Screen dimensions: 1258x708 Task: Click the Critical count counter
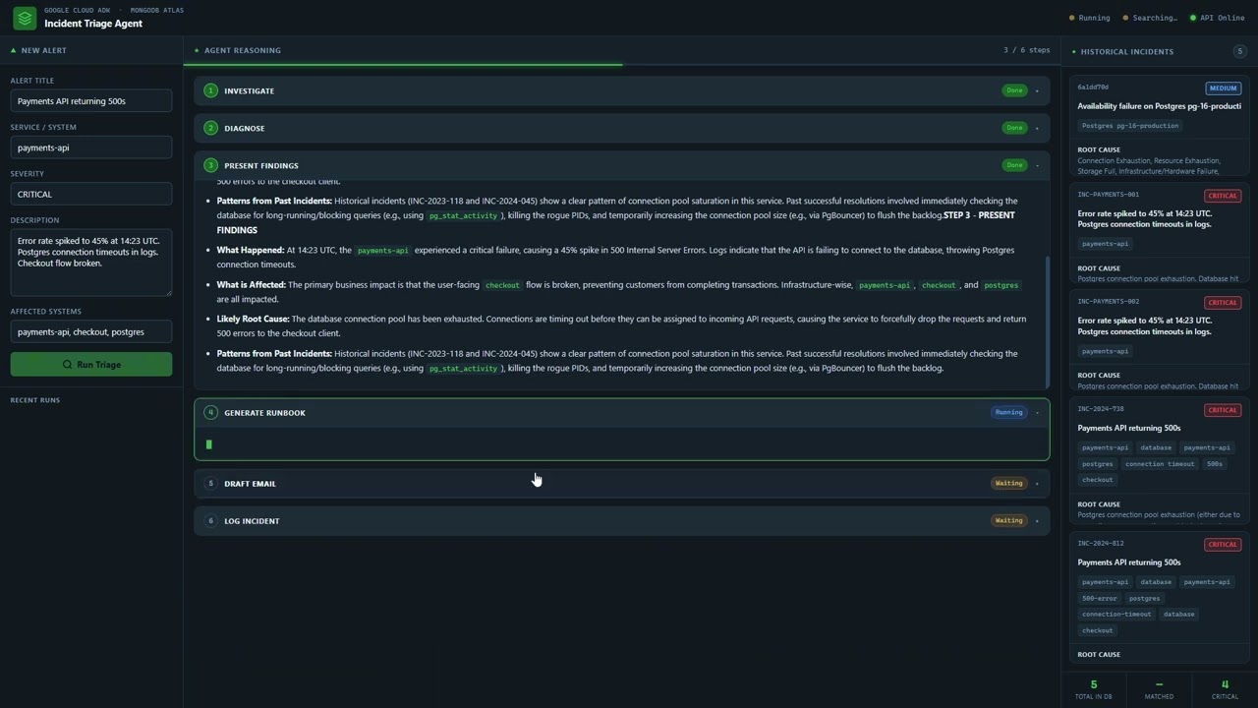pos(1225,689)
